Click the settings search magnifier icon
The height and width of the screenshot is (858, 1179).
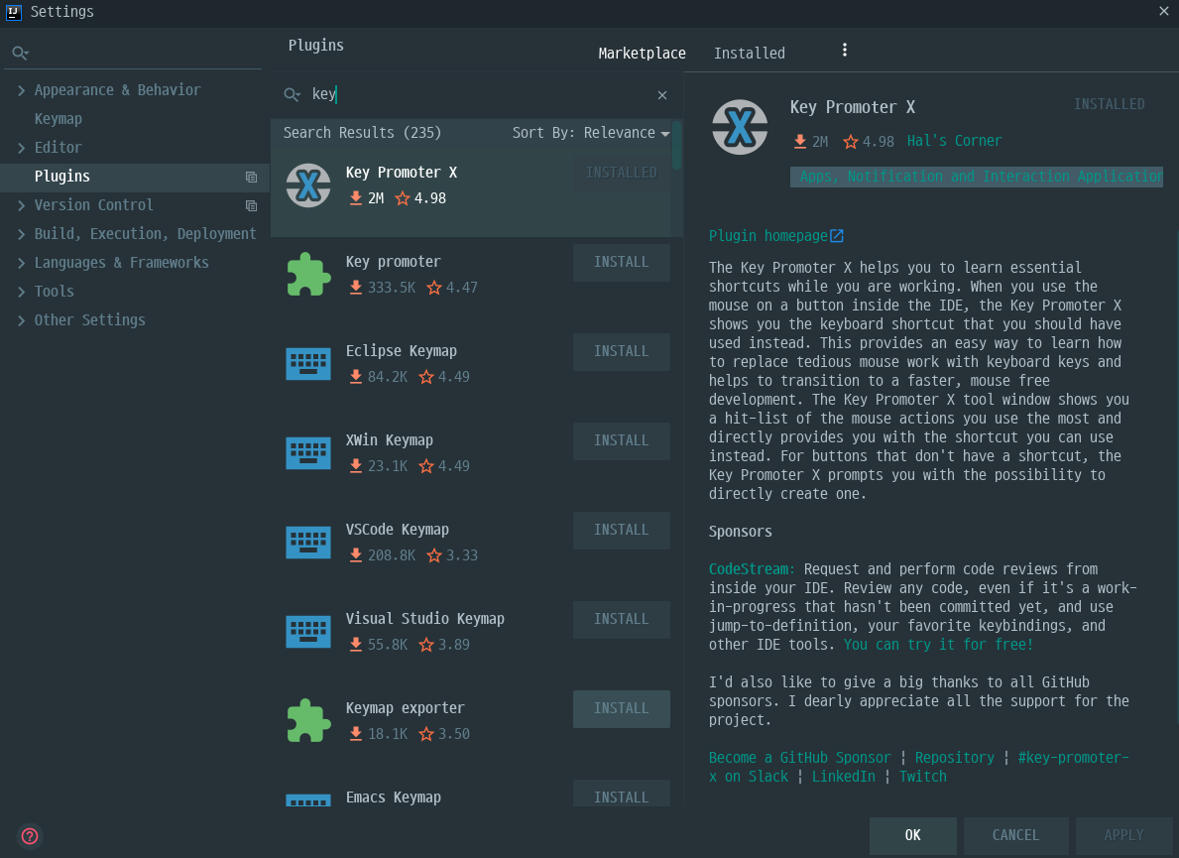pos(20,53)
